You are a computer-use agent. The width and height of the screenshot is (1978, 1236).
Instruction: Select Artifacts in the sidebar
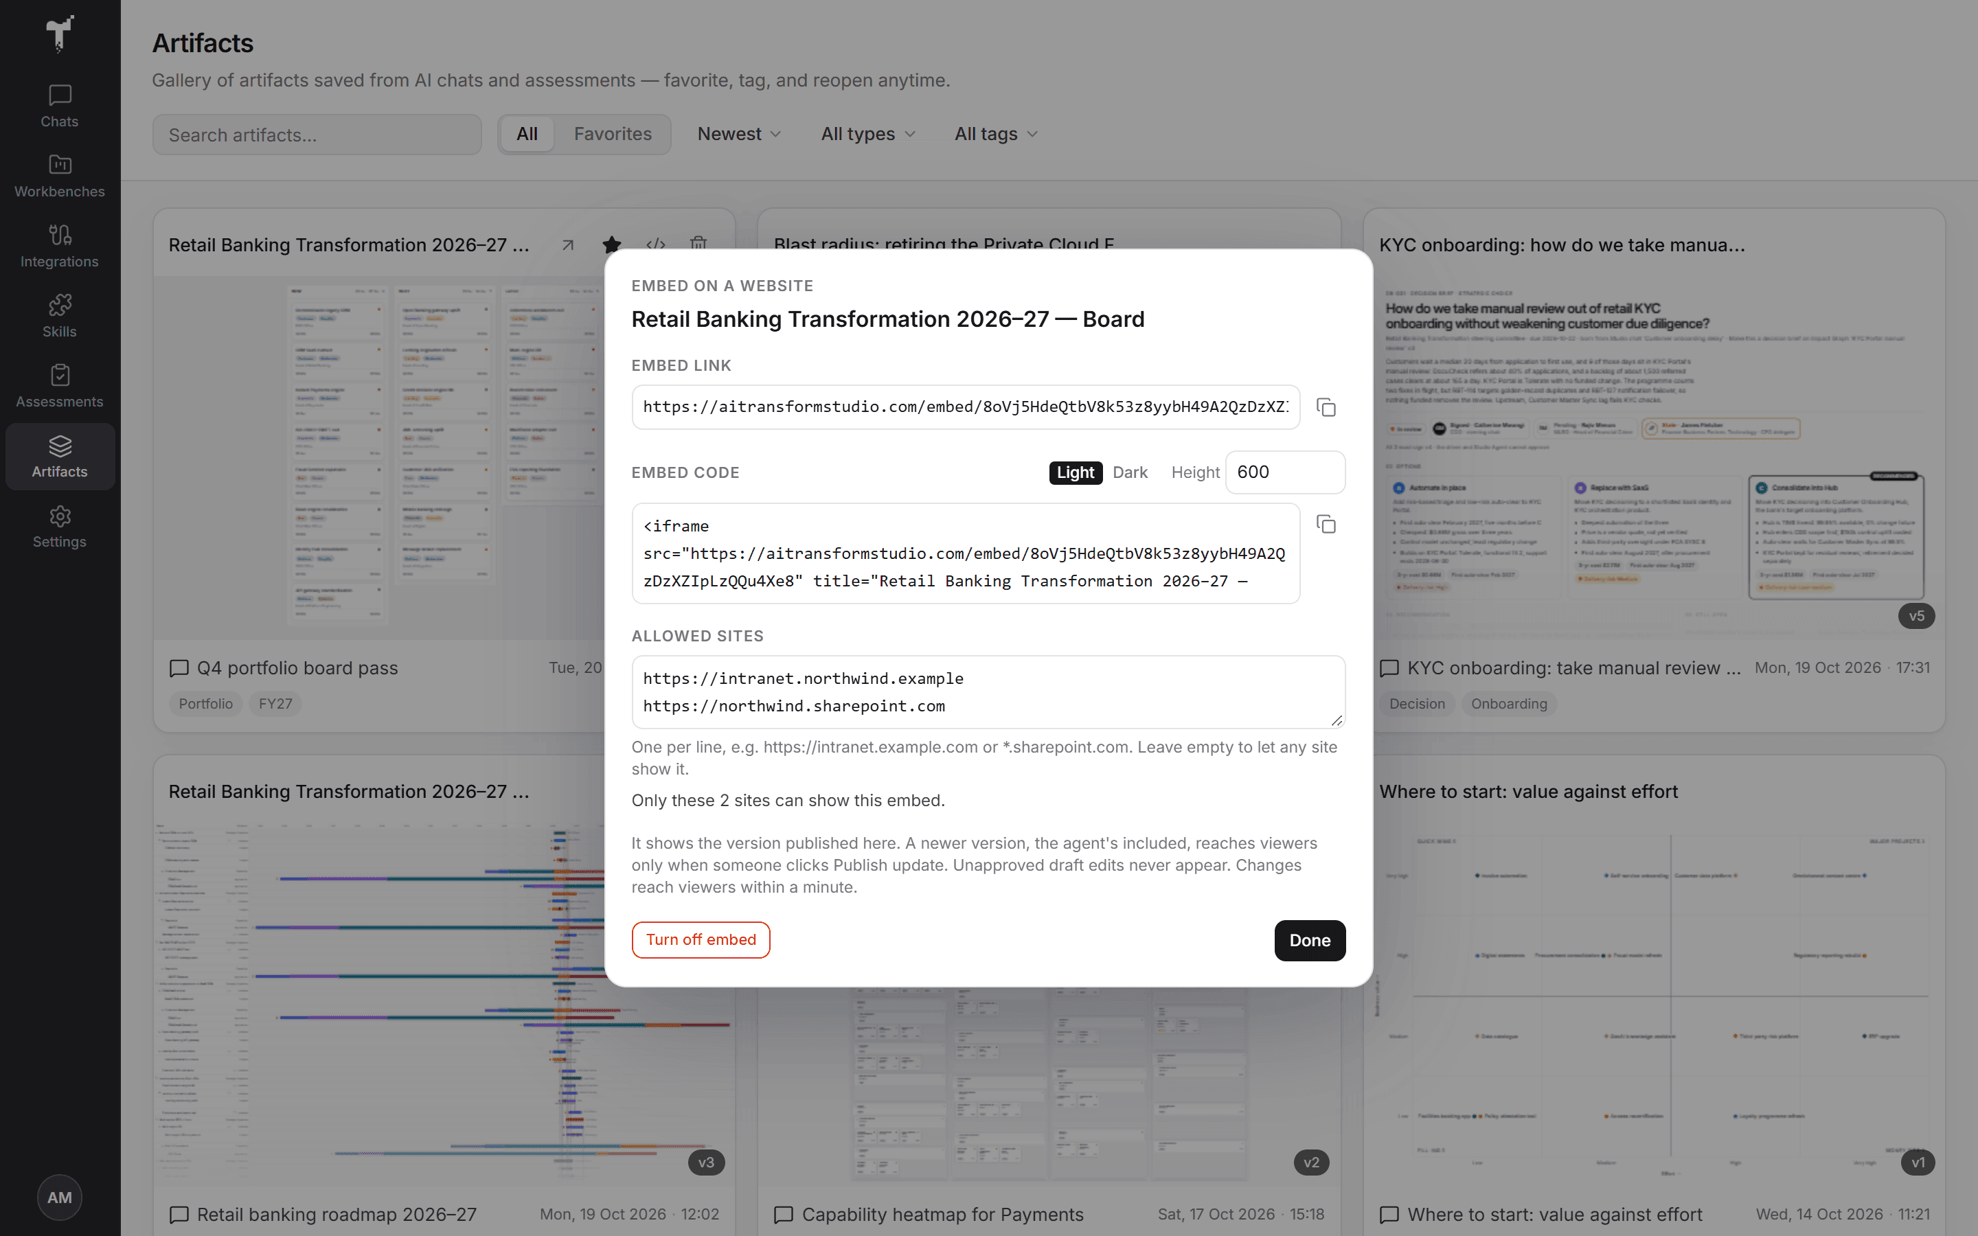pyautogui.click(x=60, y=457)
